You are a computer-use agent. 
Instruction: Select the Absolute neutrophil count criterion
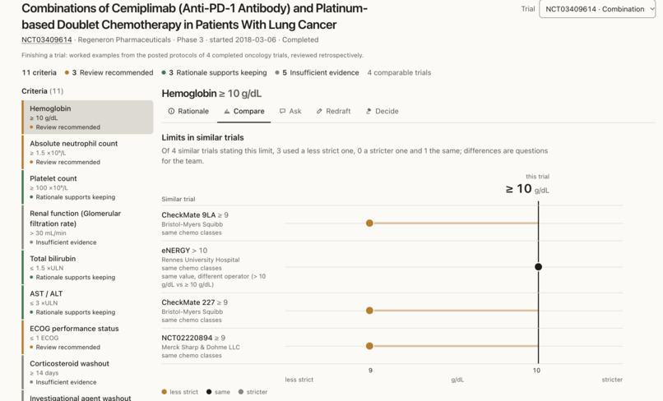point(87,152)
